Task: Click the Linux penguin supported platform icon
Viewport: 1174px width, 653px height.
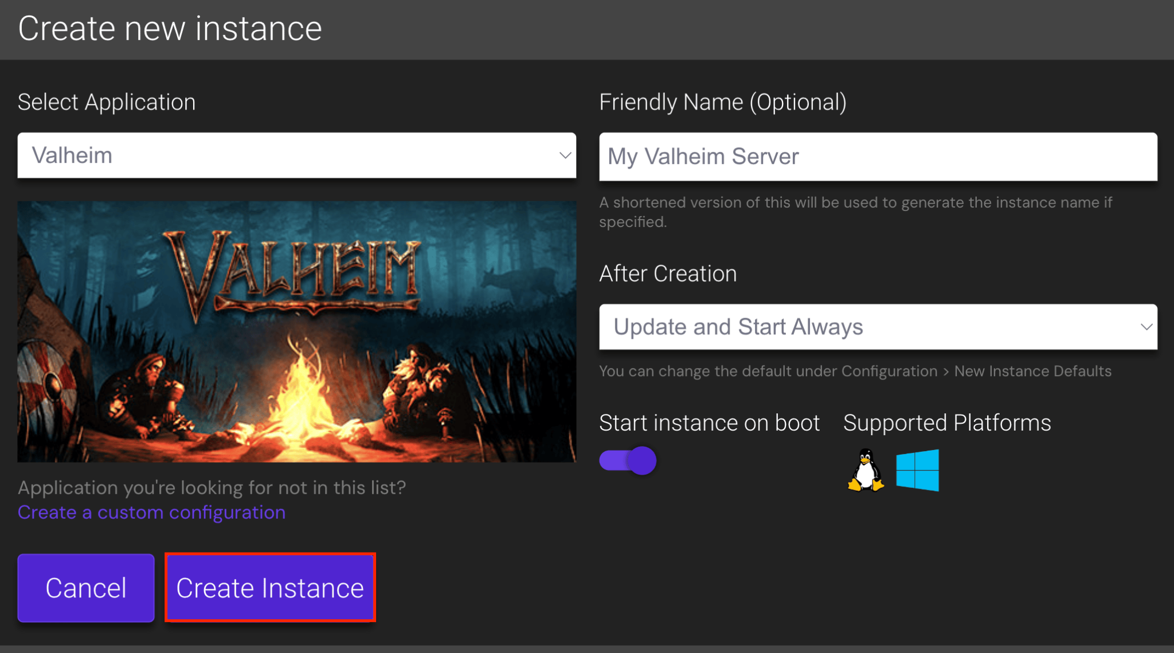Action: point(866,470)
